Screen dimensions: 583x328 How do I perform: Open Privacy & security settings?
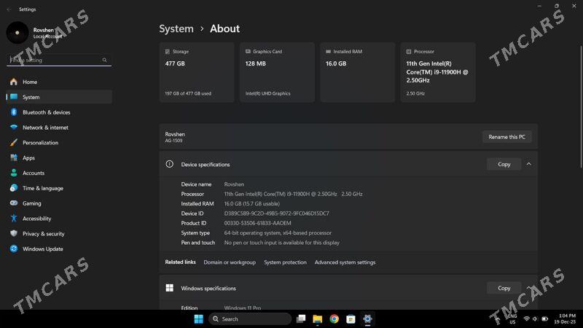point(43,234)
